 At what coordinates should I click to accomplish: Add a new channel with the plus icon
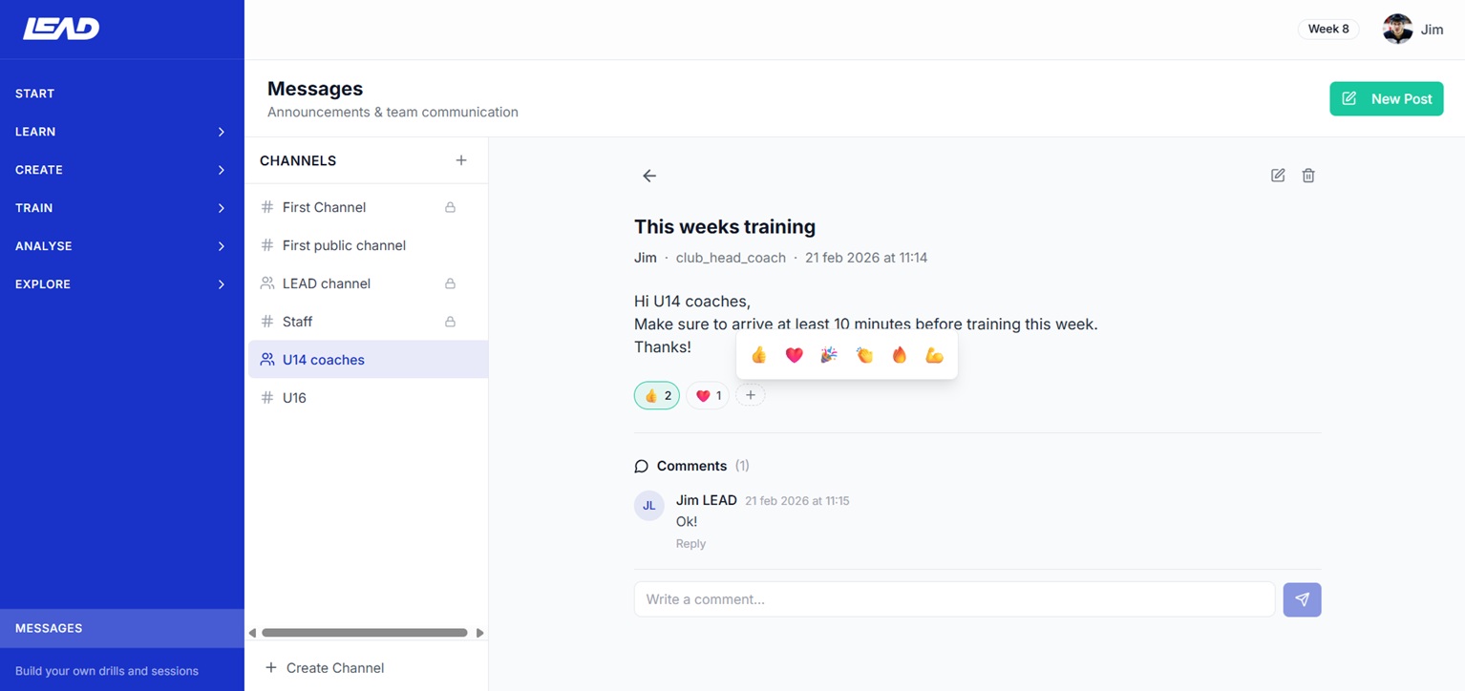click(461, 159)
